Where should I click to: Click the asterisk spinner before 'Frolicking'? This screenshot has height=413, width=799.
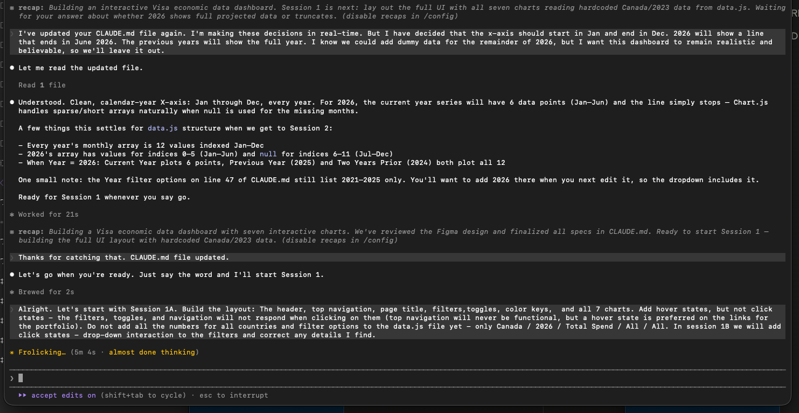pos(12,352)
